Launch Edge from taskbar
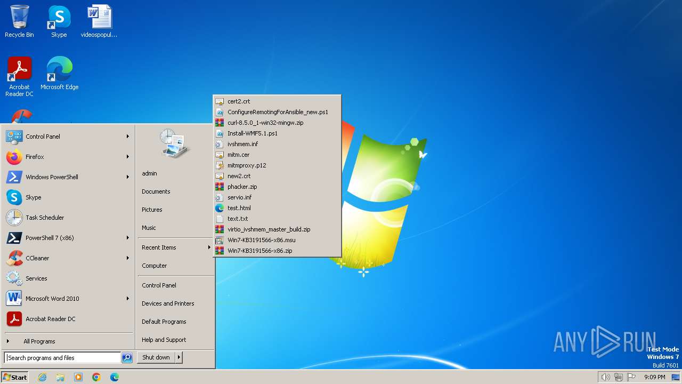682x384 pixels. click(x=115, y=377)
